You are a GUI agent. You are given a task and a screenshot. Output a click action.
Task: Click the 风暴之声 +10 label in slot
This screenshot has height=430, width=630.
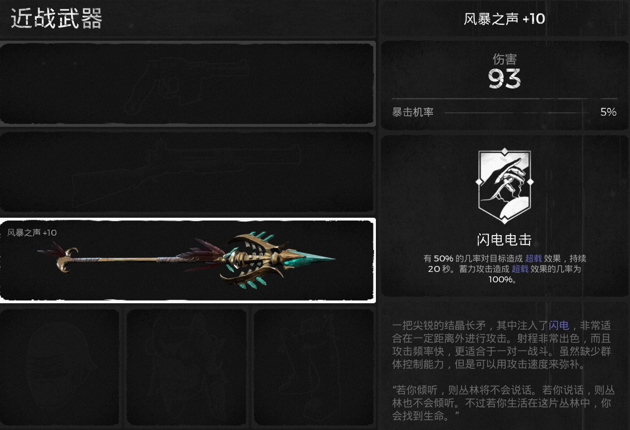pos(32,233)
